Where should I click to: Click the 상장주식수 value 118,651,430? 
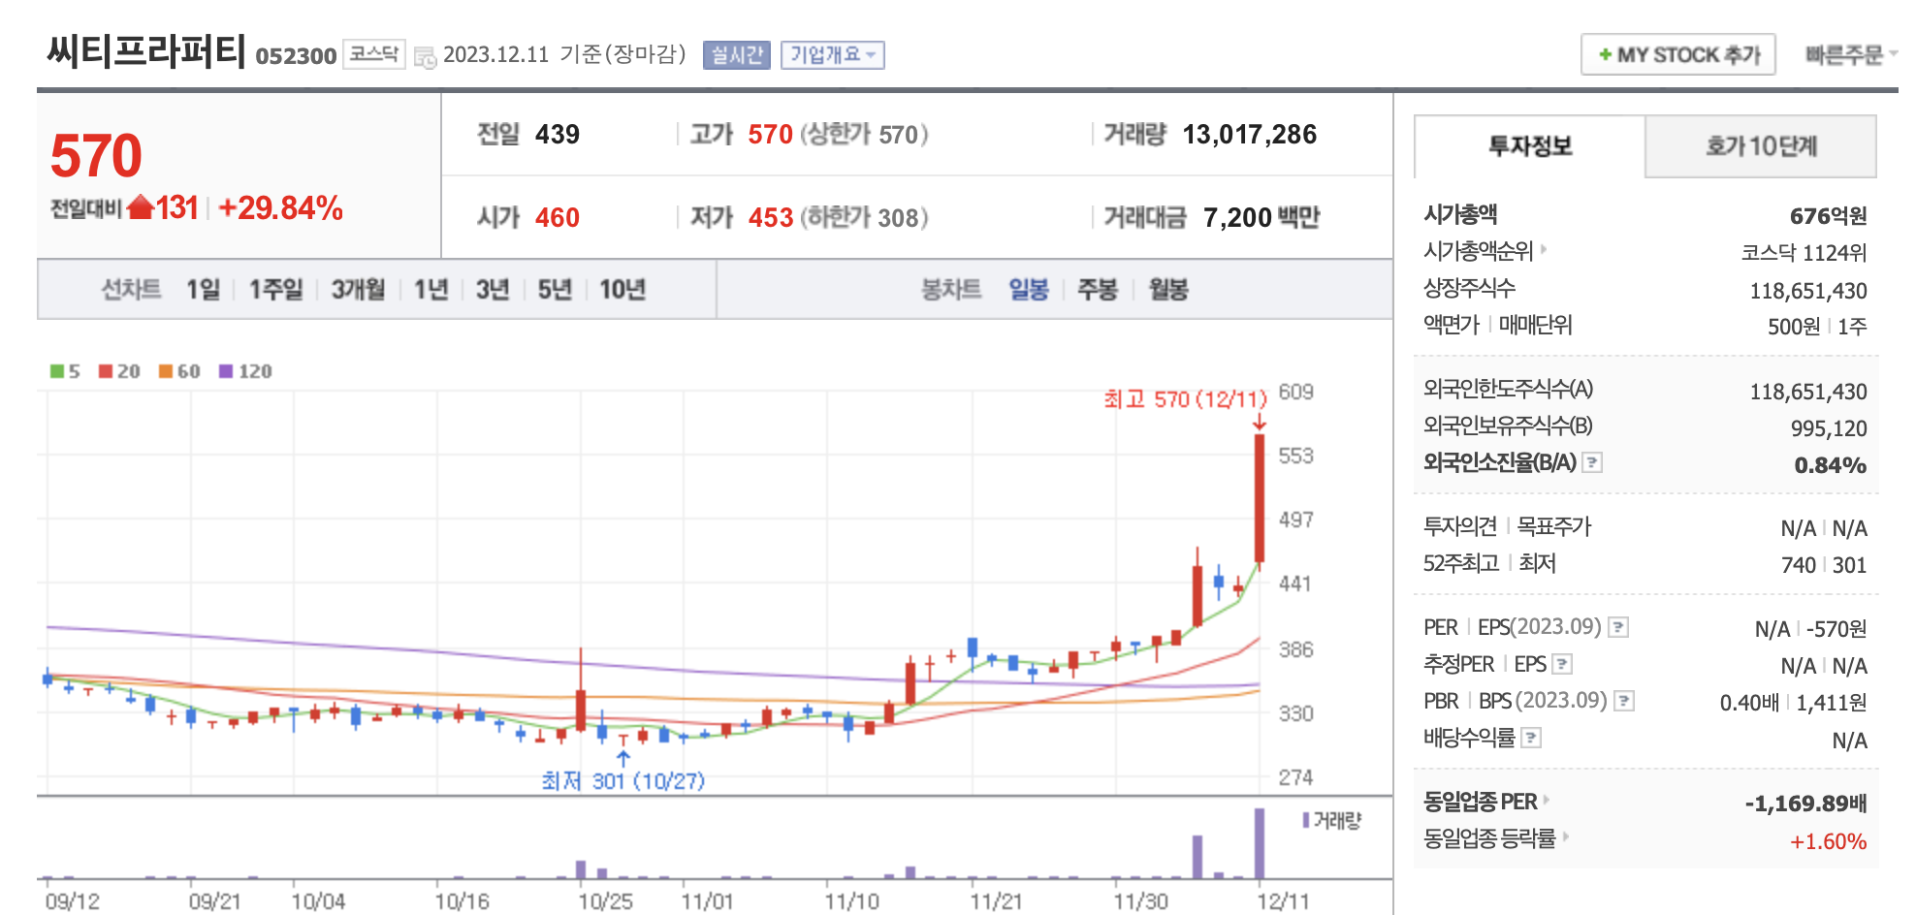click(x=1808, y=291)
